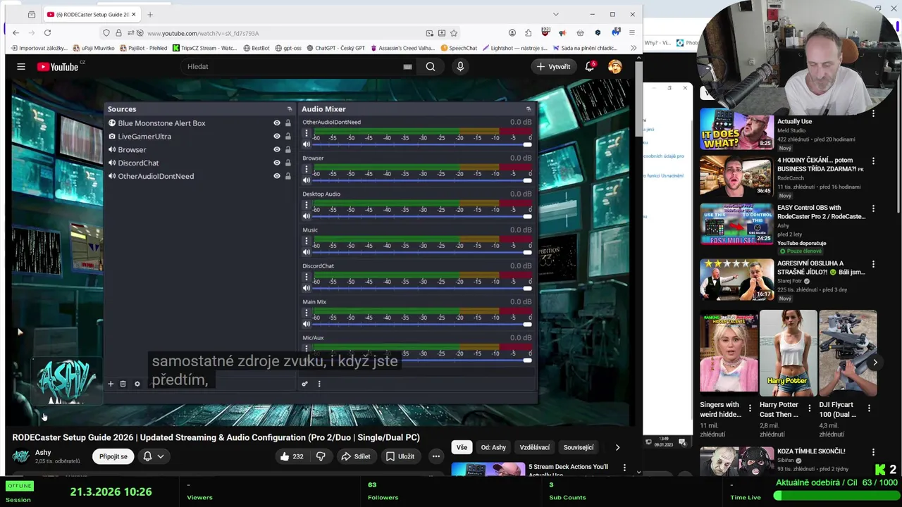Undock the Sources panel
The image size is (902, 507).
[x=289, y=109]
